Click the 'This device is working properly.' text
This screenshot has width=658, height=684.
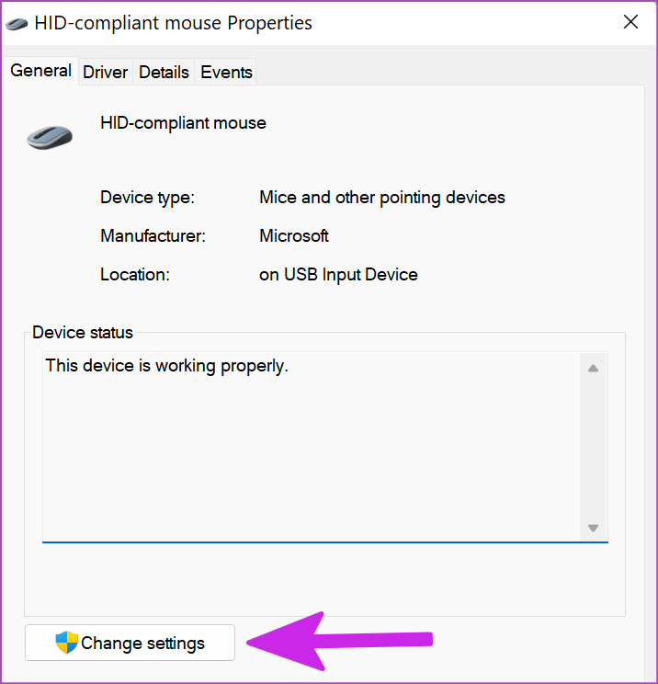point(166,366)
